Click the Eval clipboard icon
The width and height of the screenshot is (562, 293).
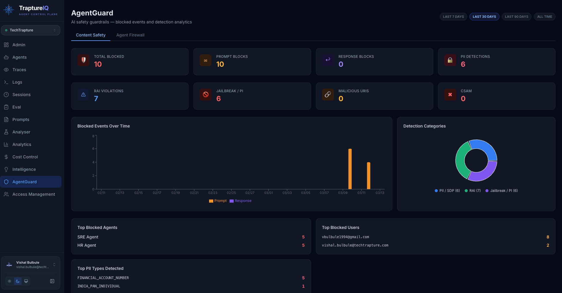coord(6,107)
